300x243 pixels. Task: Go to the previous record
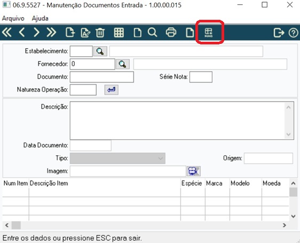point(22,32)
